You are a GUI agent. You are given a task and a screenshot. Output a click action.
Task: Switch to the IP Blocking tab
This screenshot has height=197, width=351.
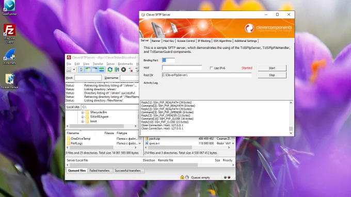coord(204,41)
